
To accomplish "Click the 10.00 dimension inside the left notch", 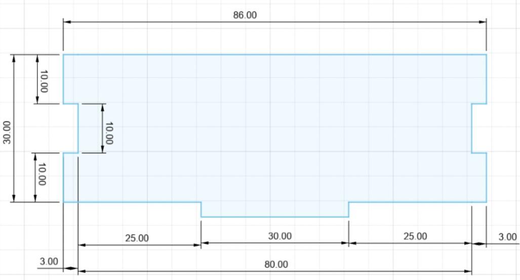I will pos(109,133).
